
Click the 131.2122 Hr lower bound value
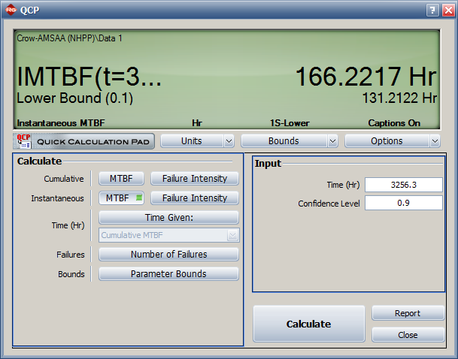(399, 98)
